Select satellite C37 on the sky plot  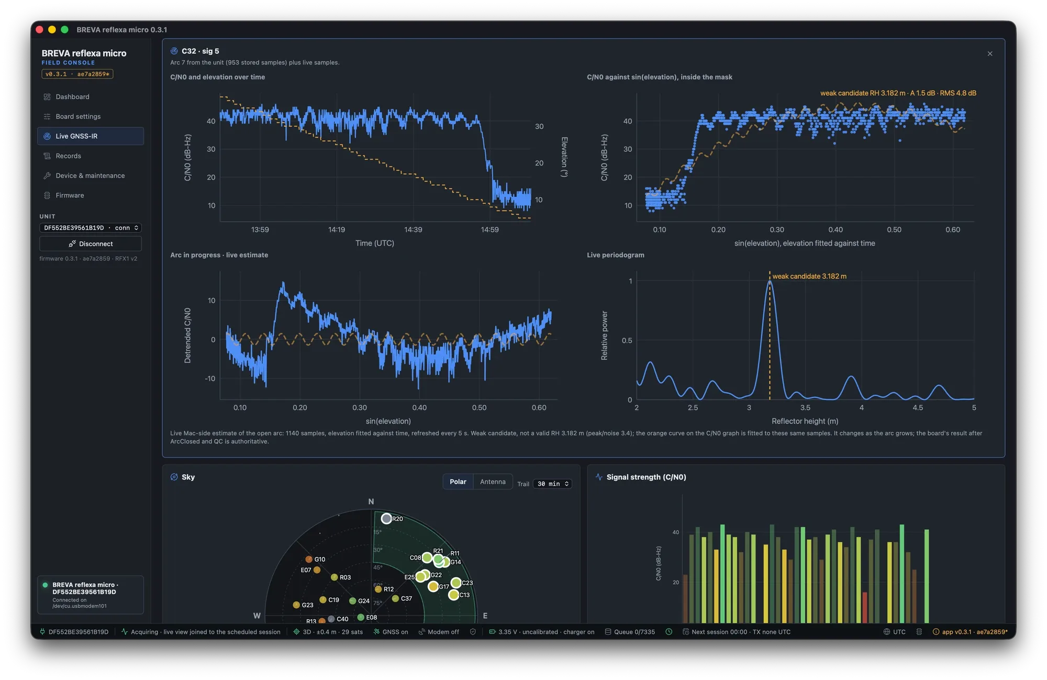pos(395,598)
